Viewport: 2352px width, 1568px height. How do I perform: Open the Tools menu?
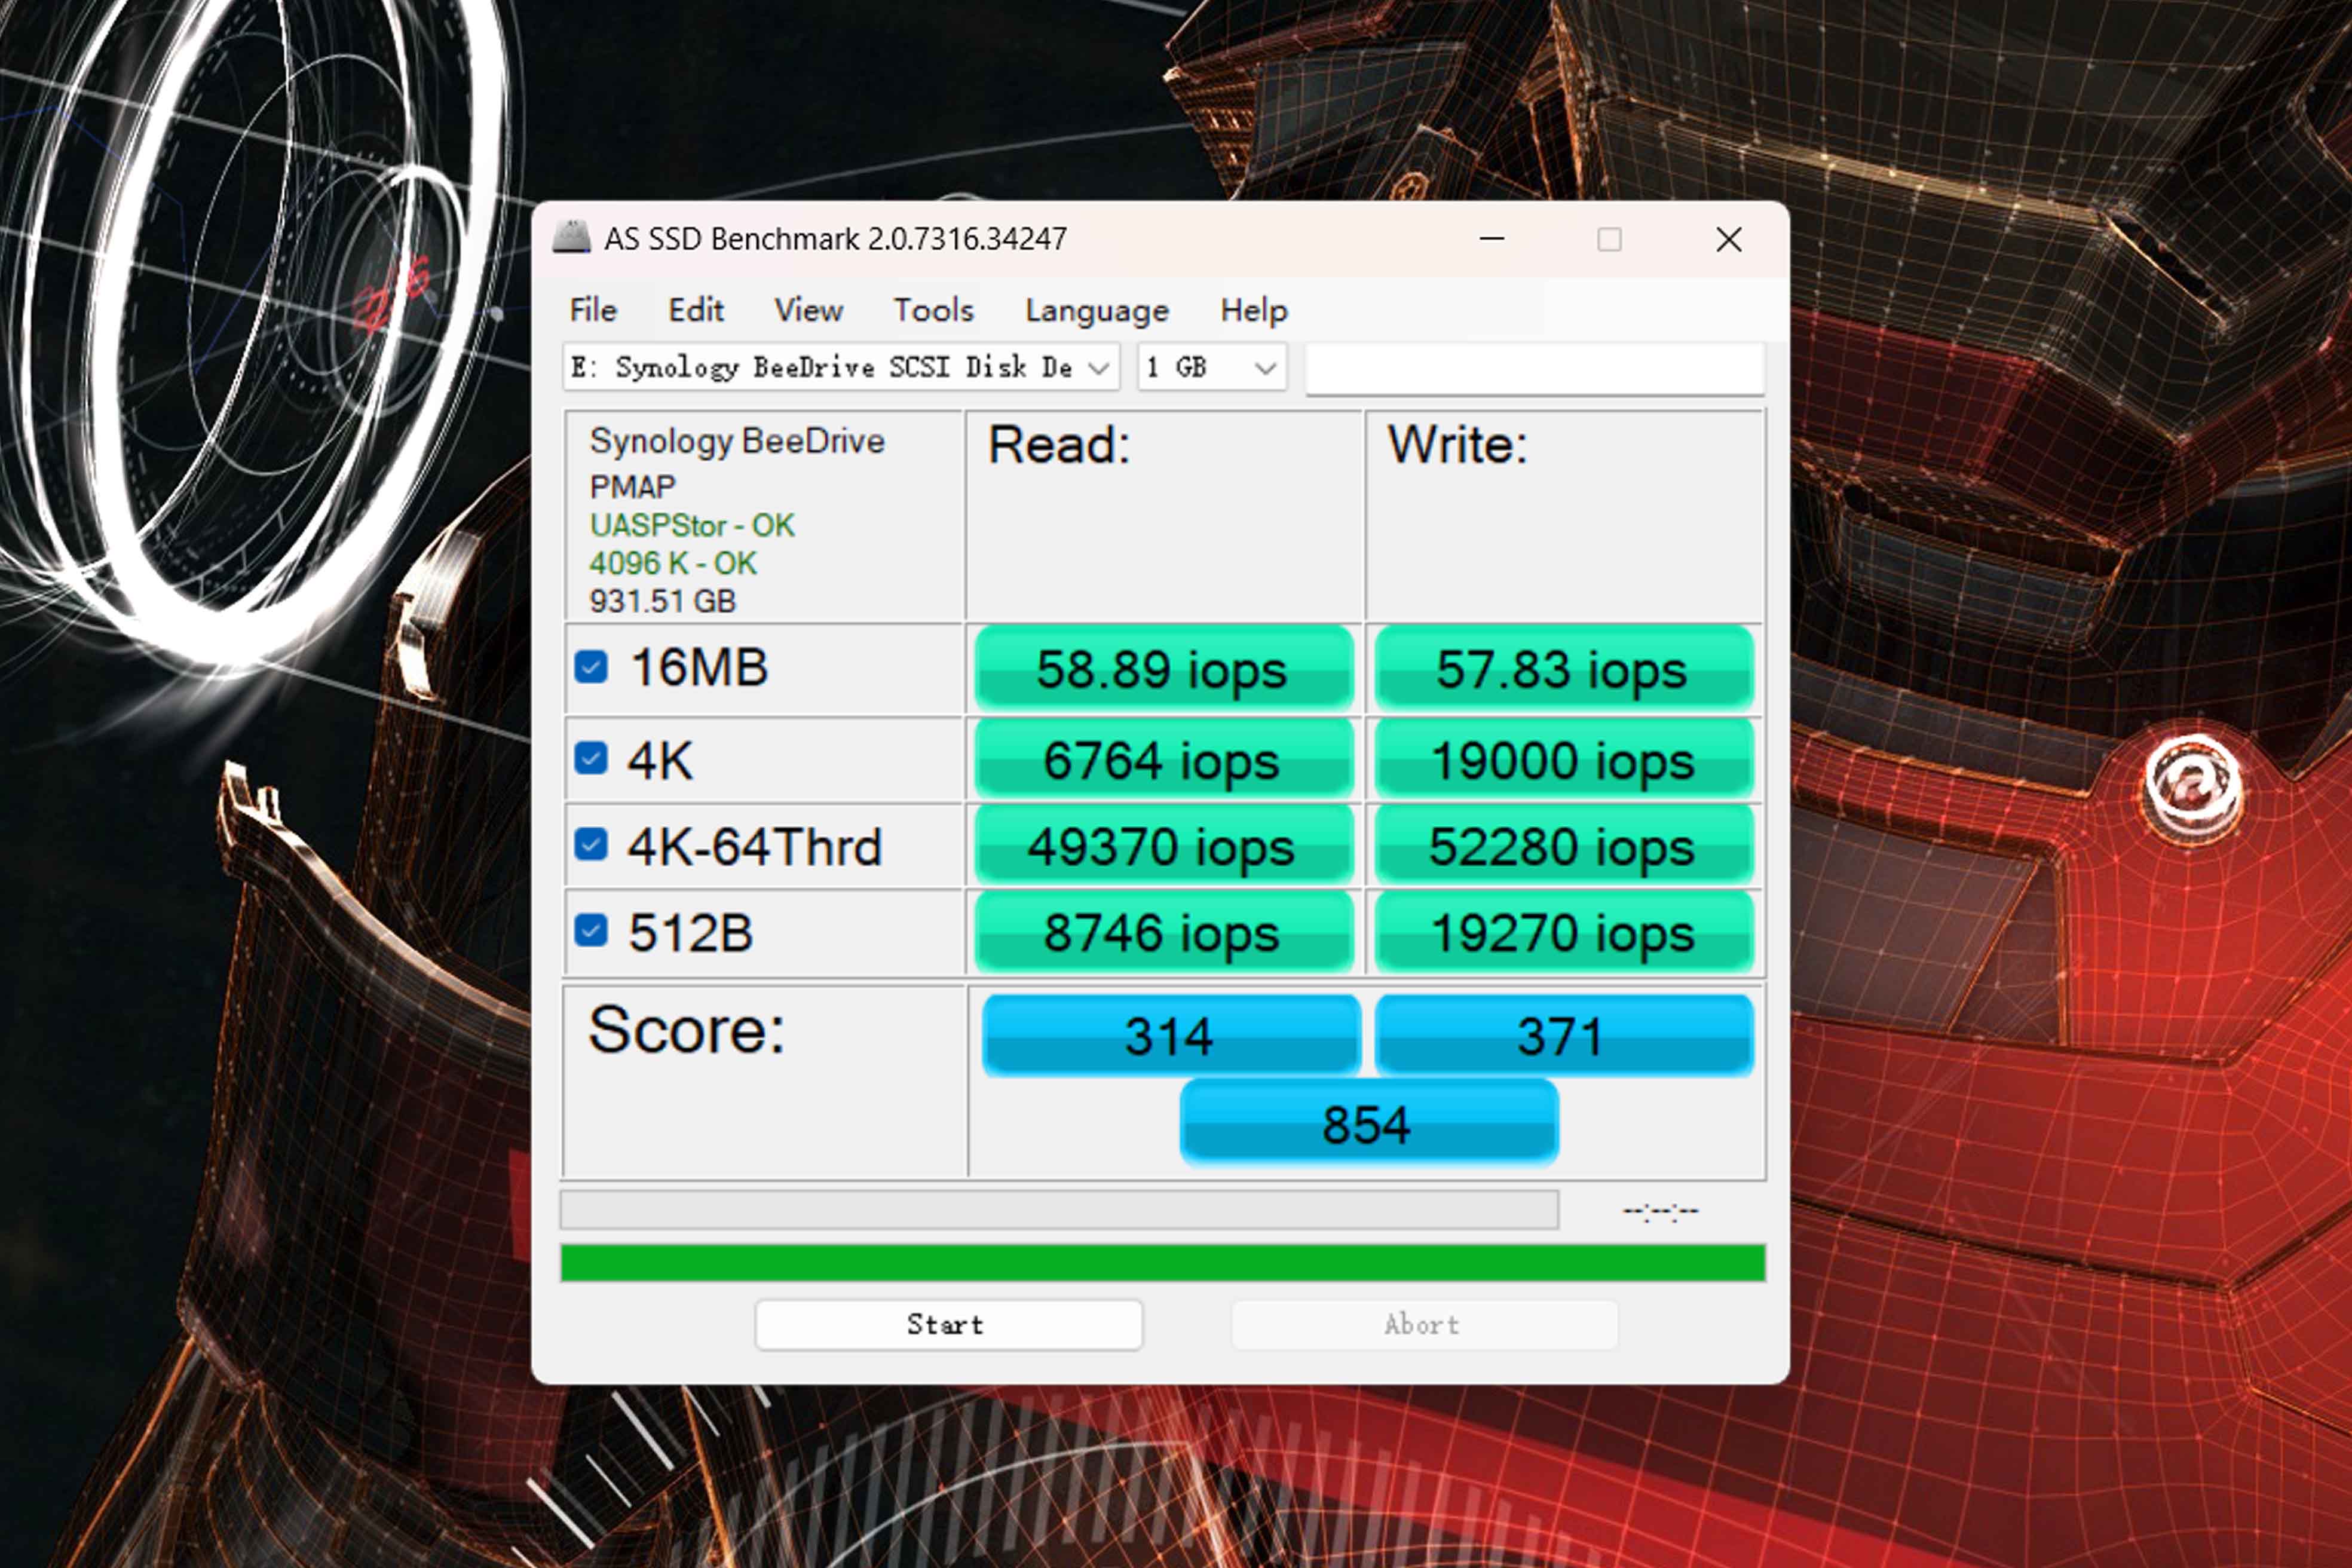point(933,310)
